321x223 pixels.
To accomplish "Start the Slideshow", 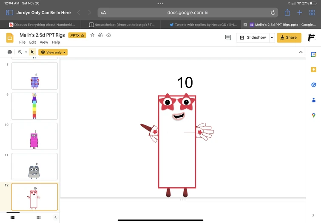I will pyautogui.click(x=253, y=37).
